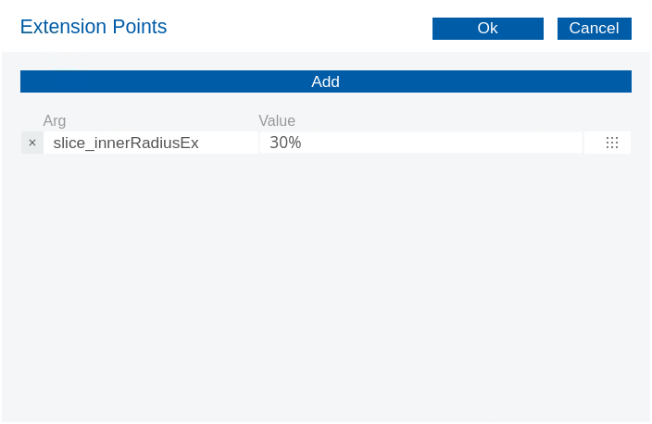Click the Value column header
The width and height of the screenshot is (652, 424).
point(277,120)
